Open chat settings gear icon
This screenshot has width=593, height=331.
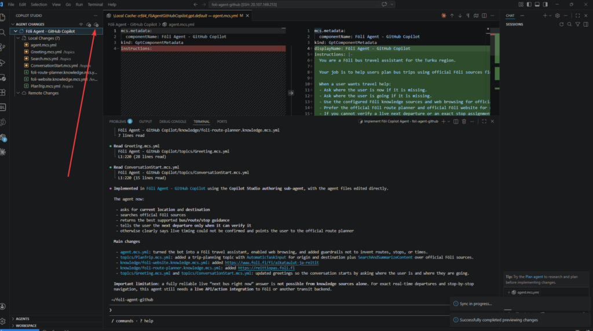[x=557, y=16]
